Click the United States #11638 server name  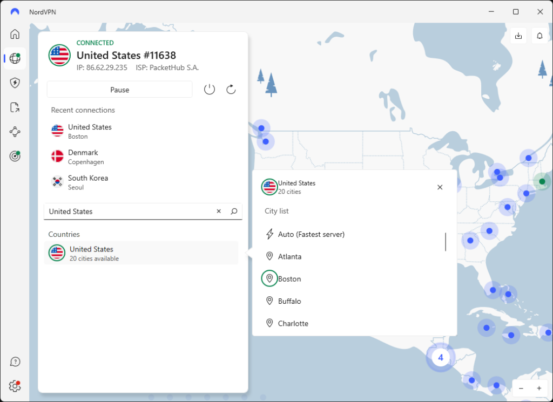[x=126, y=56]
